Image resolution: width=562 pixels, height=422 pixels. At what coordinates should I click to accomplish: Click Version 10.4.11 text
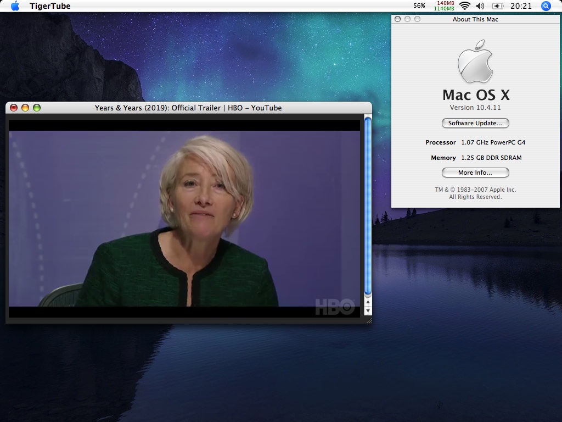point(475,108)
